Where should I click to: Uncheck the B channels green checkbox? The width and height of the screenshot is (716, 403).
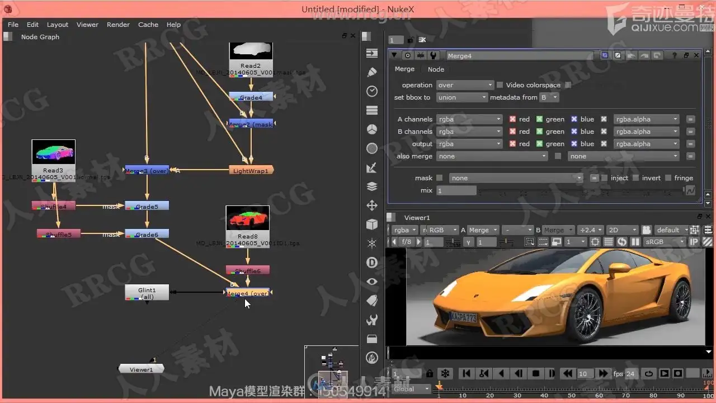[x=539, y=132]
